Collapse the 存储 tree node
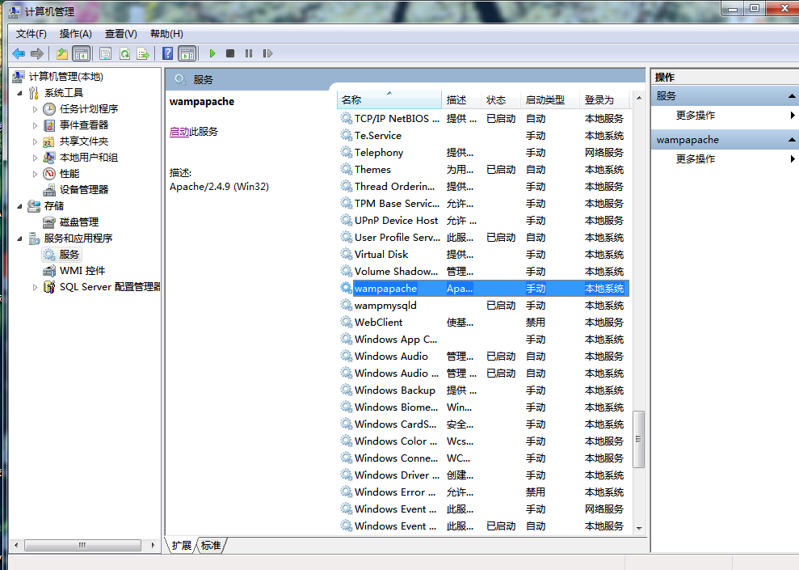799x570 pixels. (20, 206)
